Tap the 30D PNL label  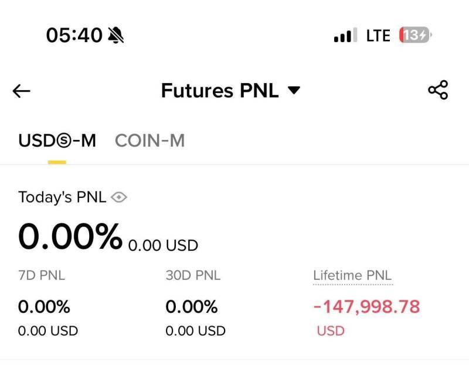pos(193,275)
